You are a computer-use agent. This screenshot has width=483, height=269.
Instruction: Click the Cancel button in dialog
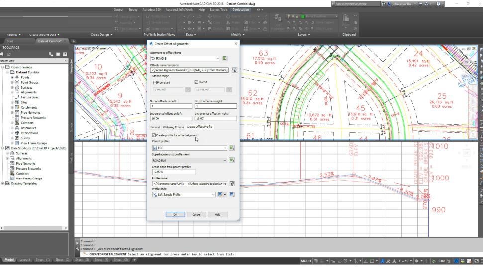[196, 214]
